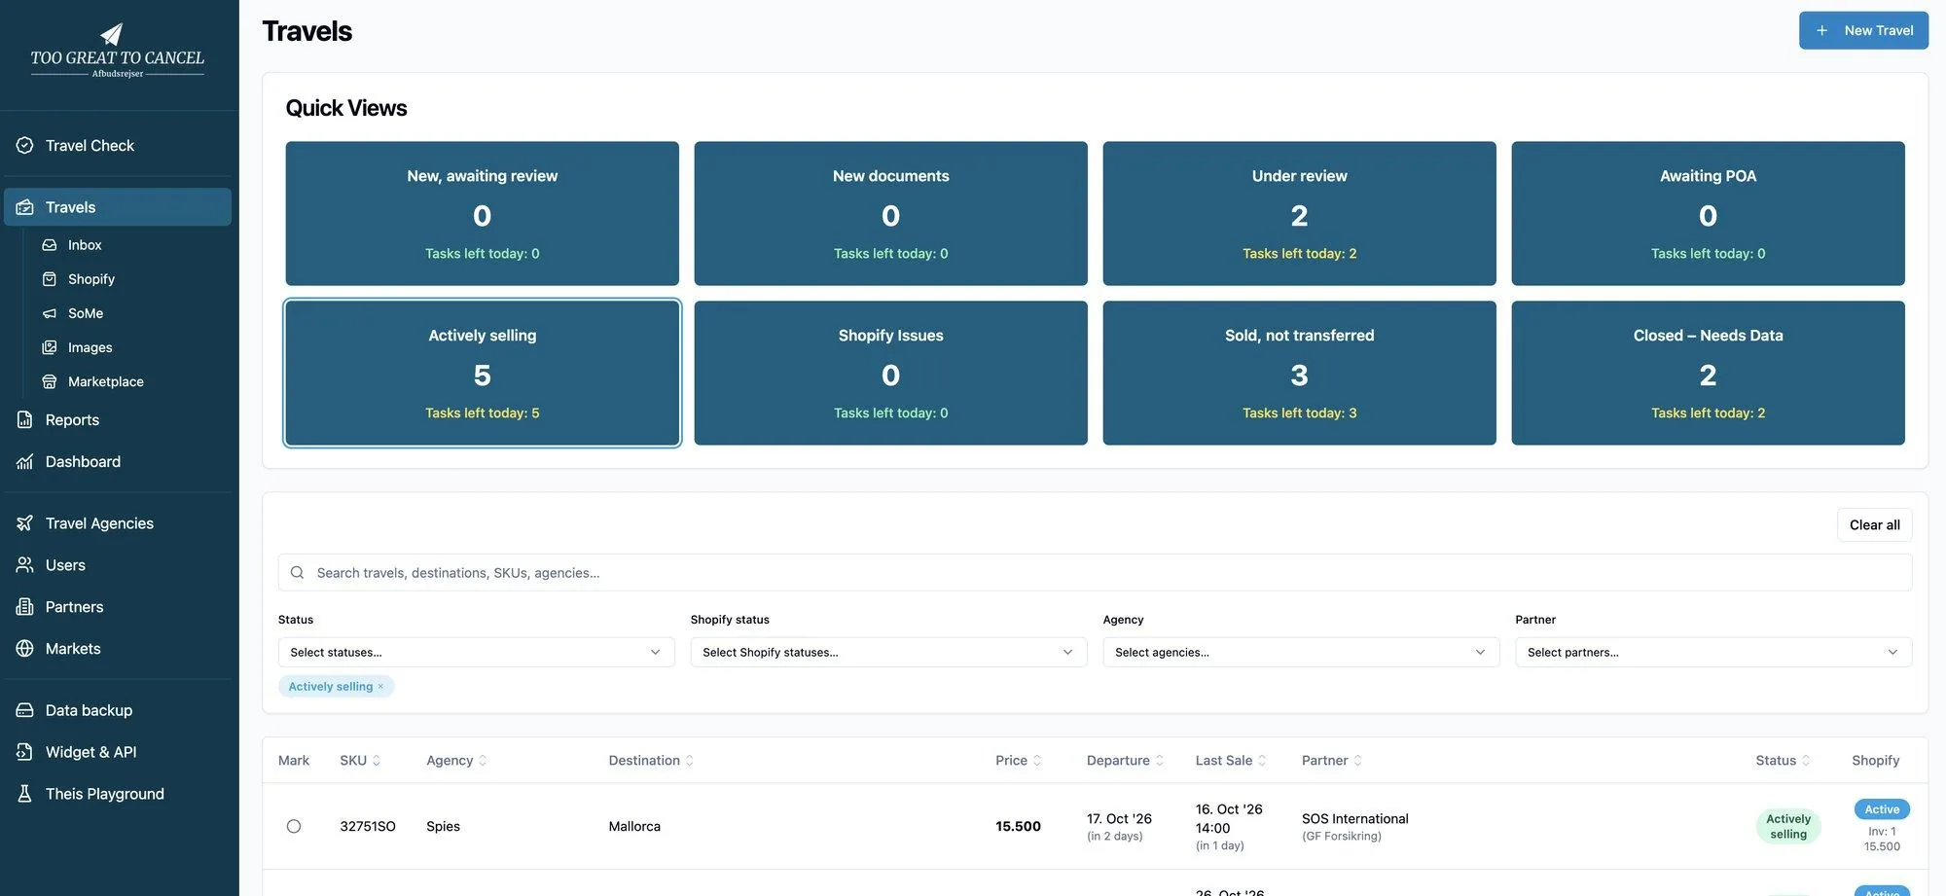Click the Images gallery icon

coord(50,347)
